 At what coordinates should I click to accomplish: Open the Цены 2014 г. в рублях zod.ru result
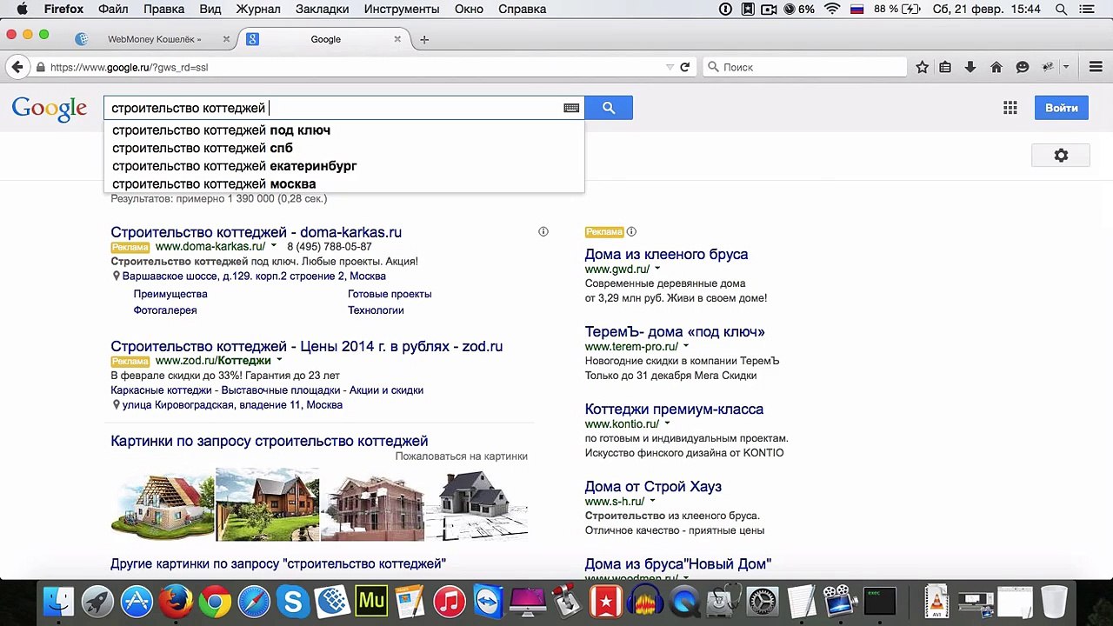[x=306, y=346]
